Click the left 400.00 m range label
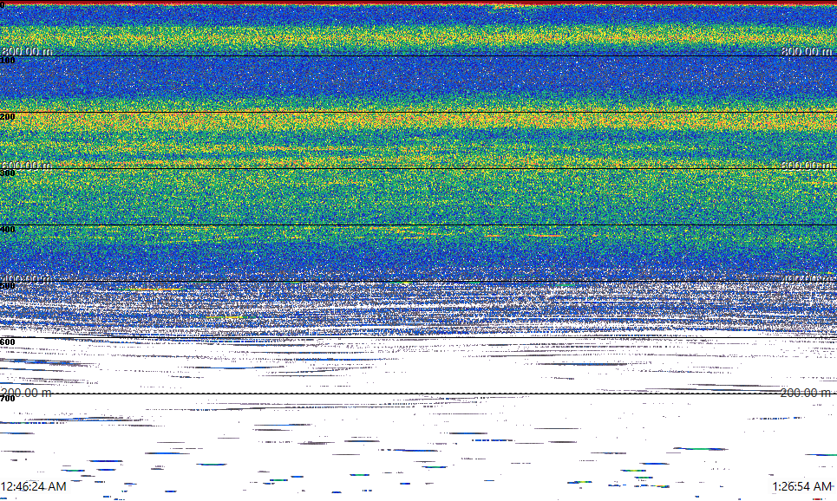The image size is (837, 501). point(27,279)
